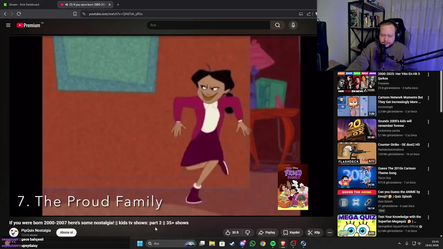Click the trickymisty panda channel name
Image resolution: width=443 pixels, height=249 pixels.
pyautogui.click(x=389, y=131)
